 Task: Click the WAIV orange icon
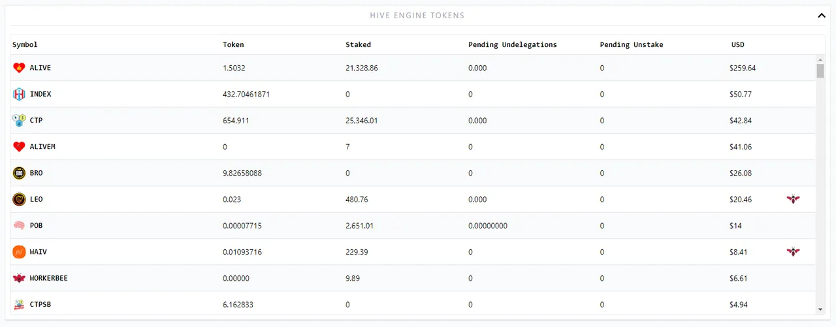[19, 252]
